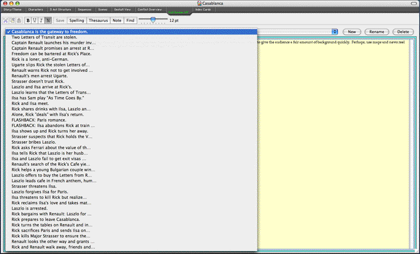420x254 pixels.
Task: Click the Normal text style button
Action: (48, 20)
